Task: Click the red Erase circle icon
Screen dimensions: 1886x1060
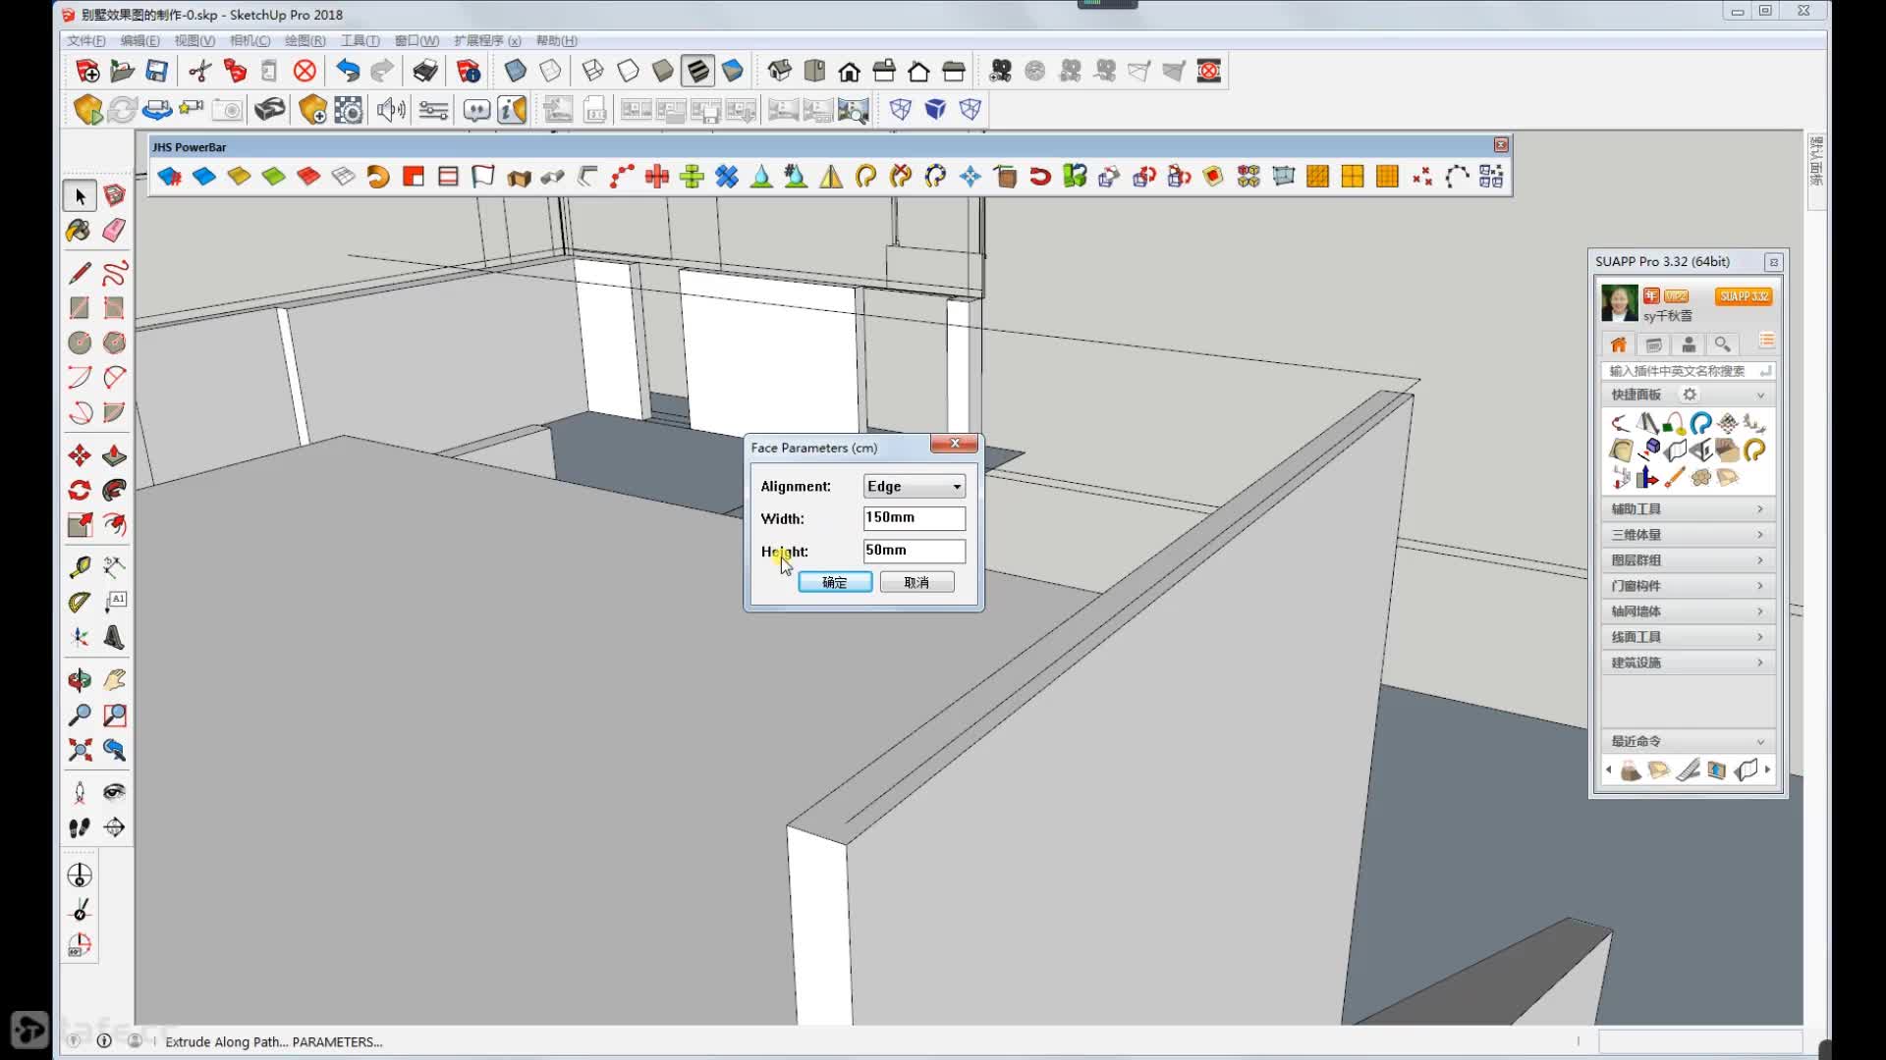Action: pos(305,71)
